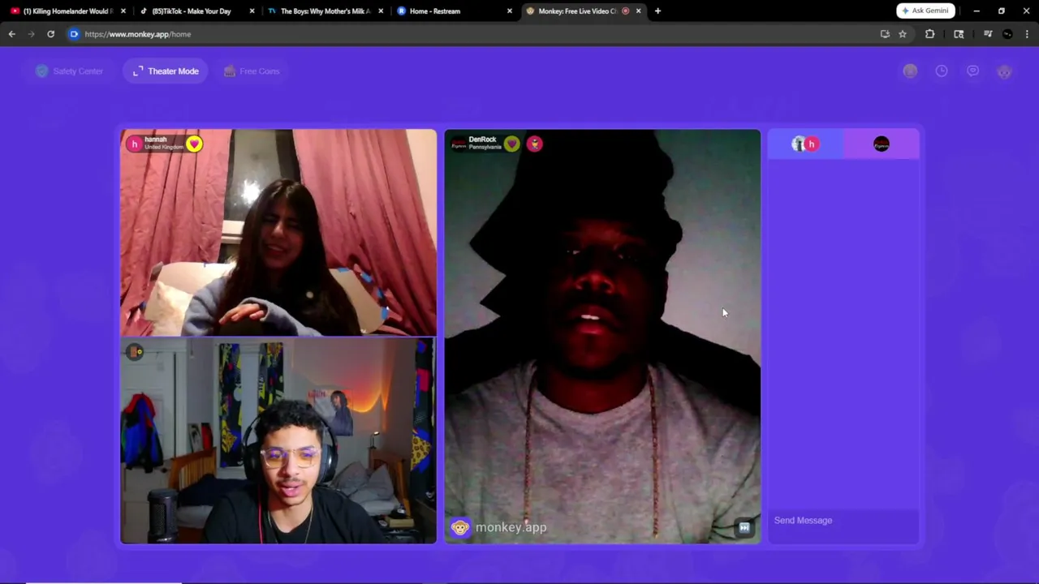Click the pink report badge next to DenRock
The width and height of the screenshot is (1039, 584).
534,144
